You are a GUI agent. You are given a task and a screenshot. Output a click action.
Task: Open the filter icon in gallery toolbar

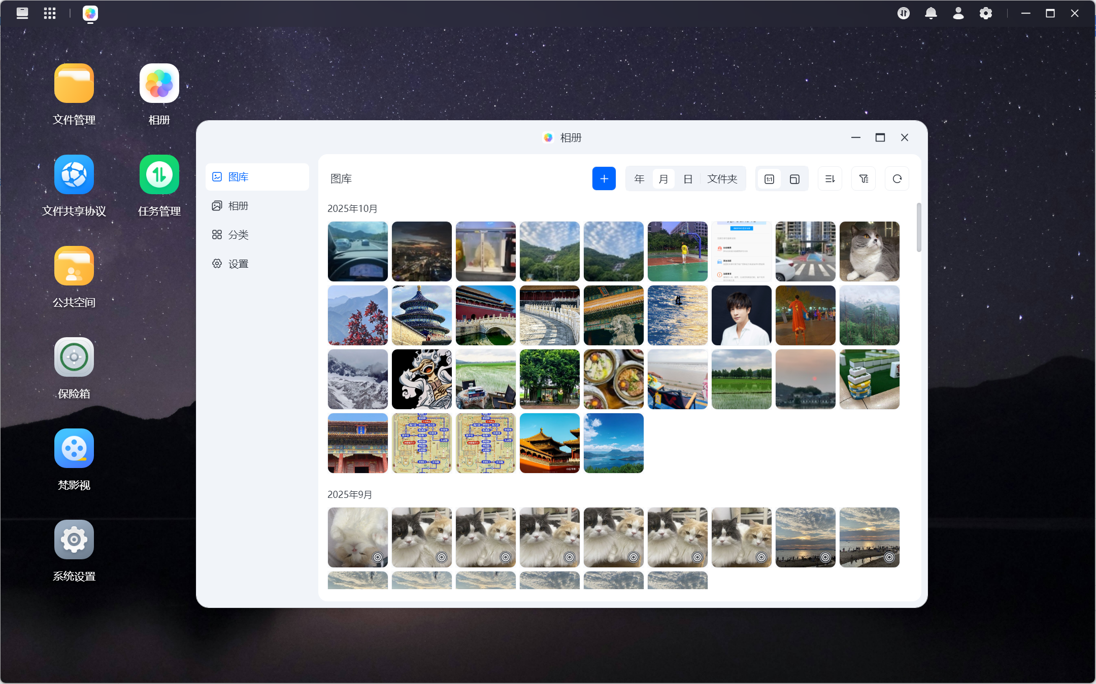(863, 178)
